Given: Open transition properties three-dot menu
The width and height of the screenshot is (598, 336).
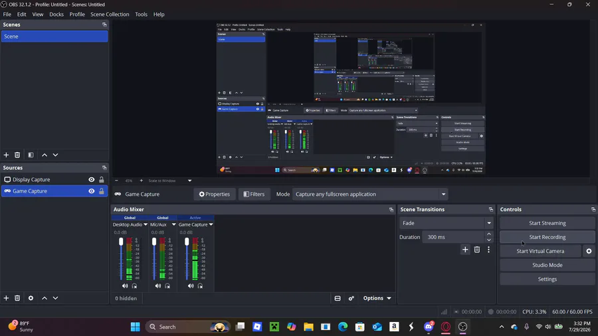Looking at the screenshot, I should pos(488,250).
